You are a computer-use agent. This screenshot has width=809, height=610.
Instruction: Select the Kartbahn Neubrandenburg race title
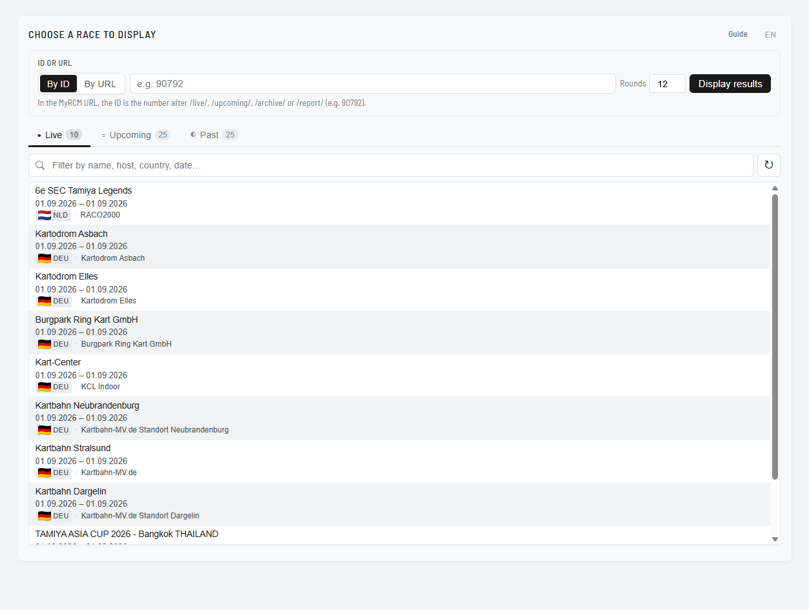coord(87,405)
